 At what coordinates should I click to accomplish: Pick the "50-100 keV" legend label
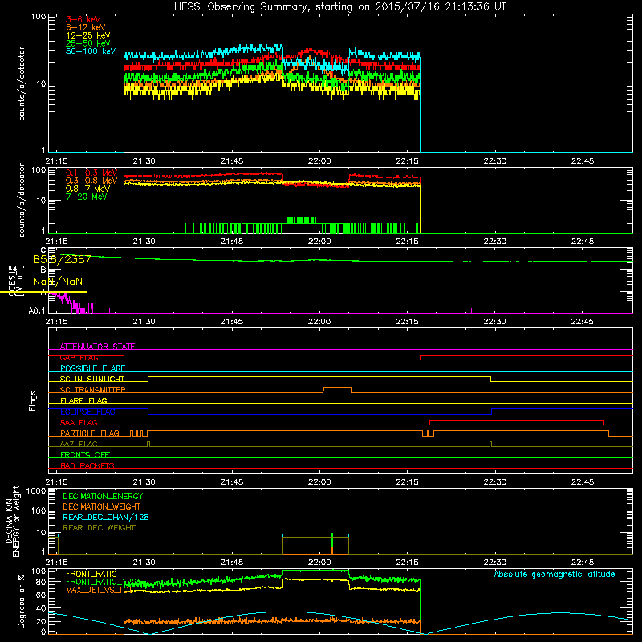pos(91,51)
